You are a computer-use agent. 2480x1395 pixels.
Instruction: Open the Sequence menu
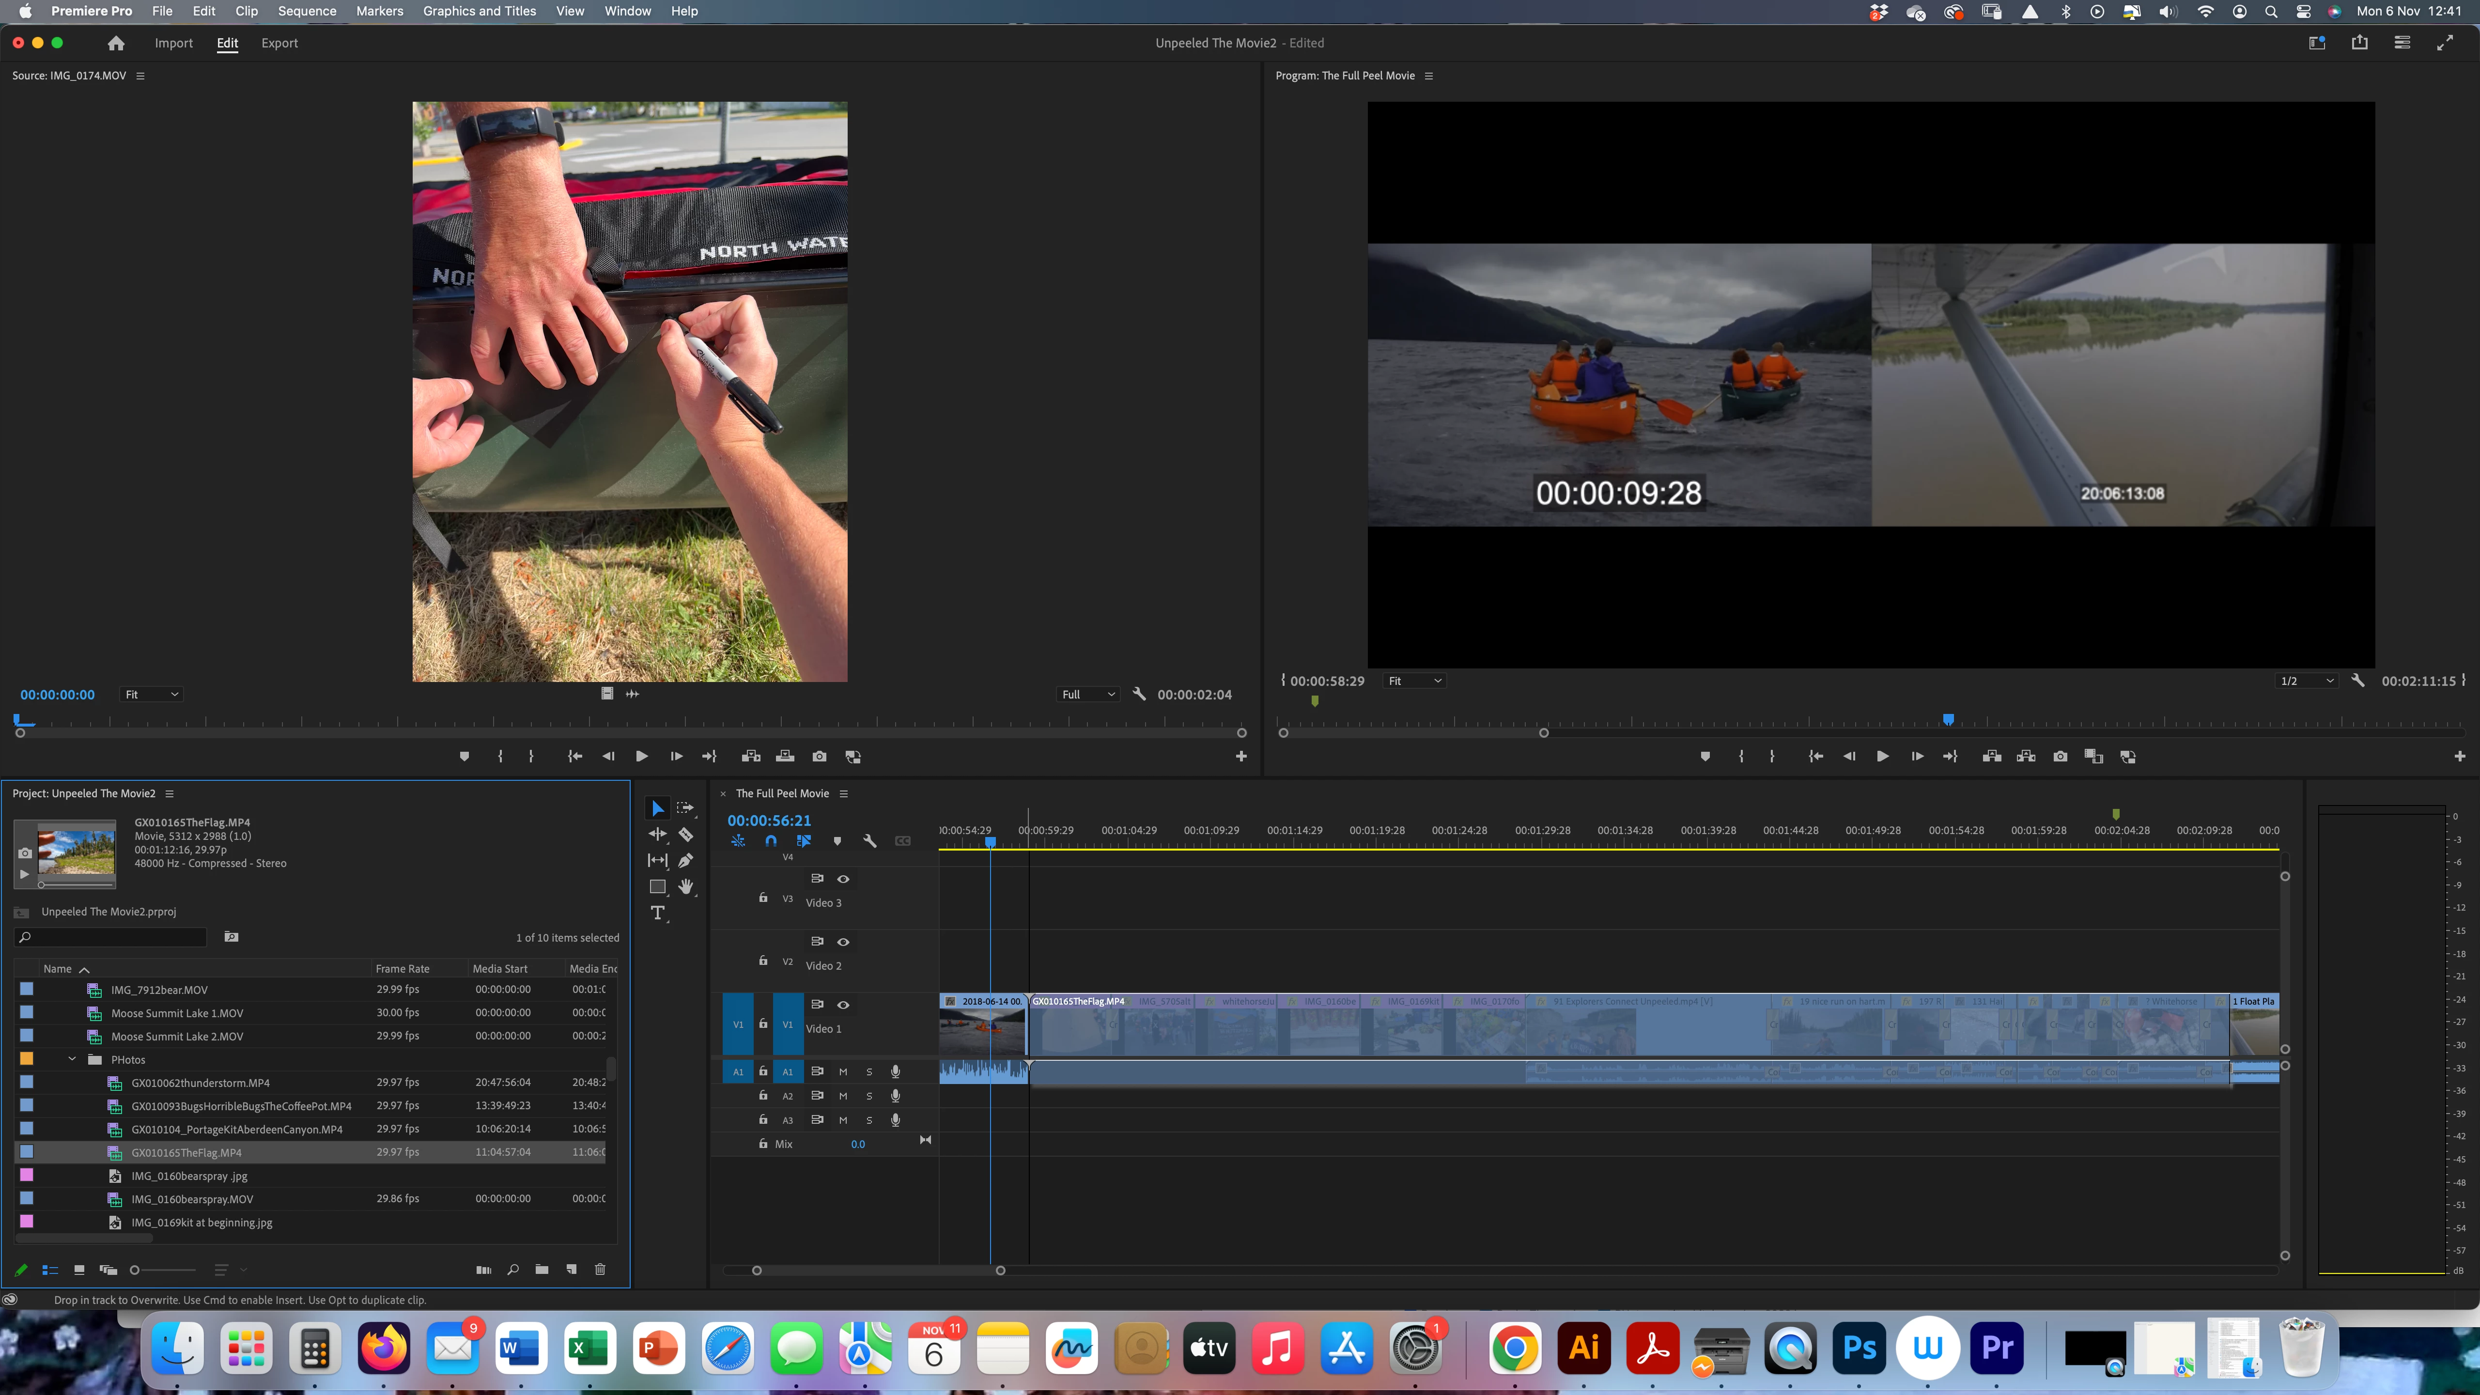click(307, 12)
